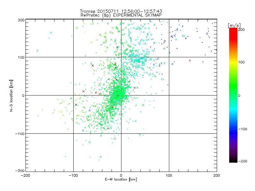This screenshot has height=191, width=255.
Task: Click the '-100' tick on the N-S axis
Action: click(20, 134)
